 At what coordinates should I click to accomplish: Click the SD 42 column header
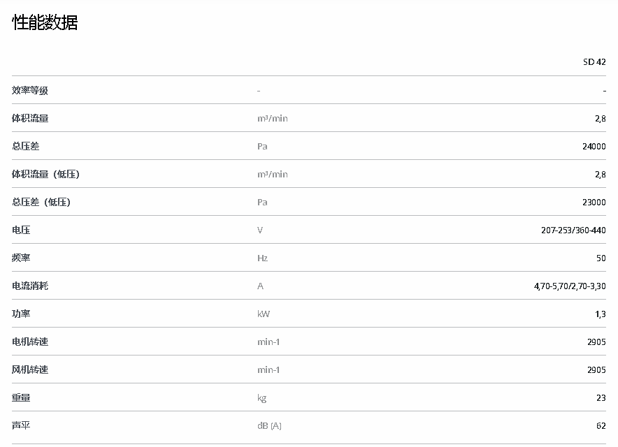click(x=594, y=61)
